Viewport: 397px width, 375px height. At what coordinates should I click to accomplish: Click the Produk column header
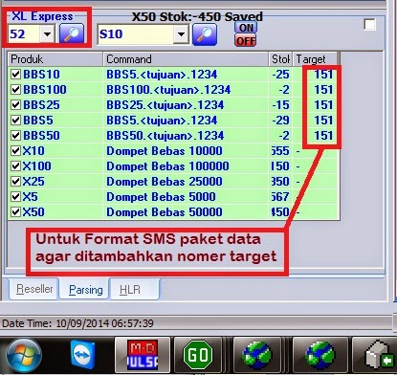click(x=55, y=59)
